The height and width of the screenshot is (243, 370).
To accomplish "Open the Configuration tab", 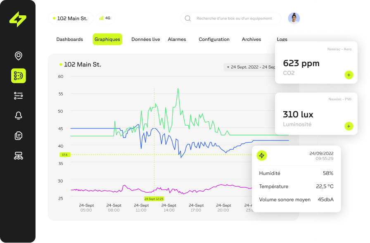I will [x=214, y=39].
